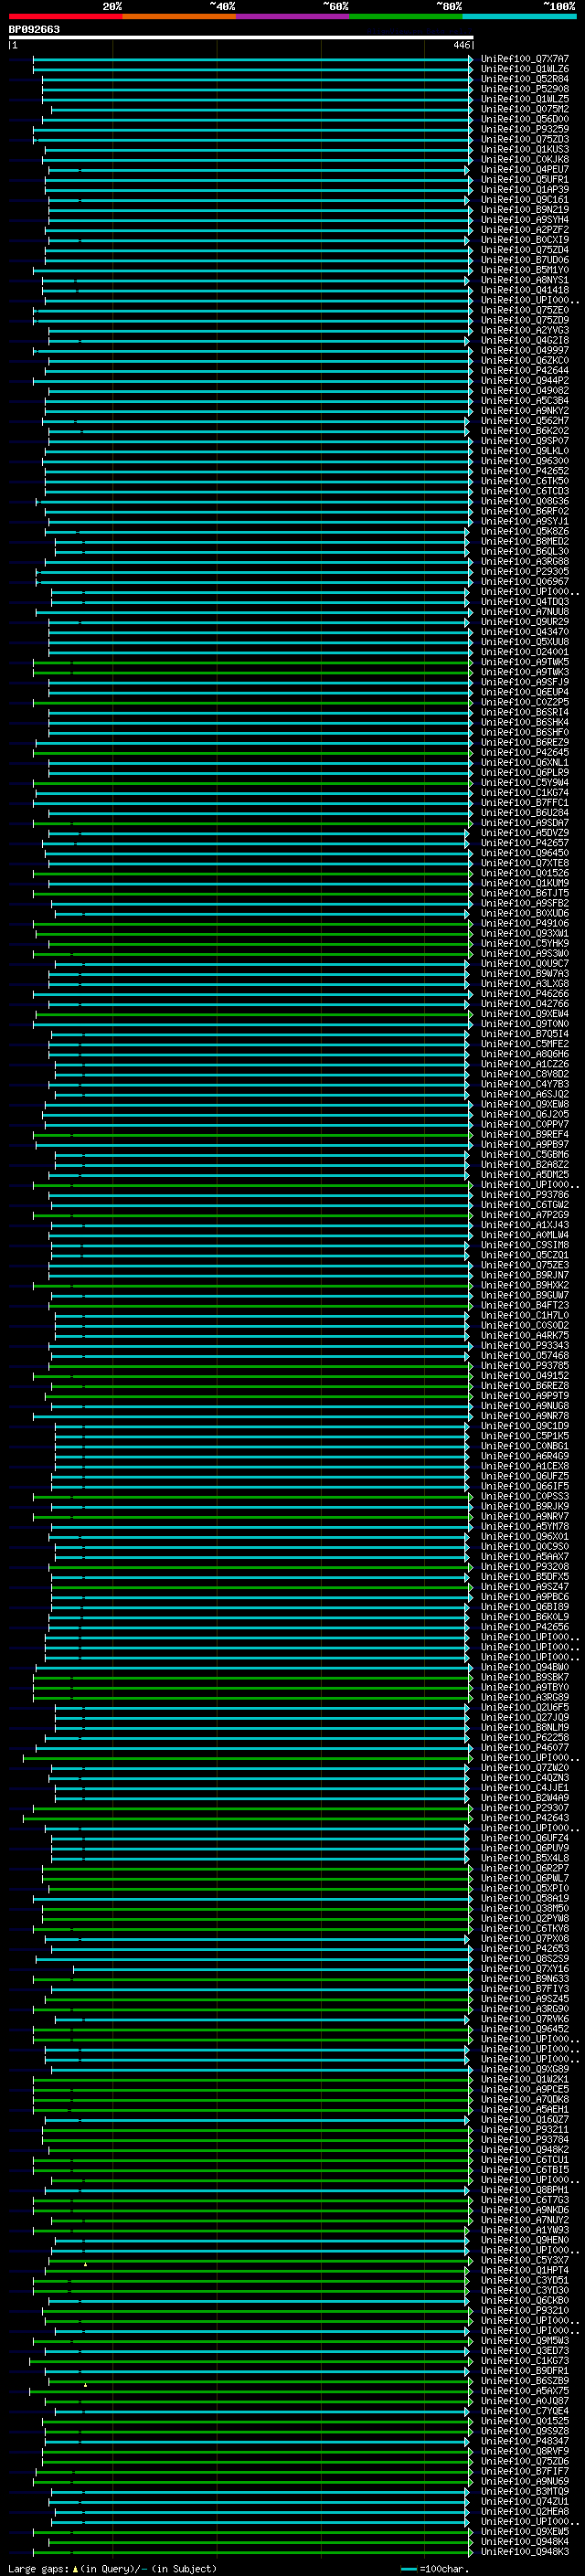The height and width of the screenshot is (2576, 585).
Task: Click the cyan ~100% identity legend bar
Action: [x=520, y=16]
